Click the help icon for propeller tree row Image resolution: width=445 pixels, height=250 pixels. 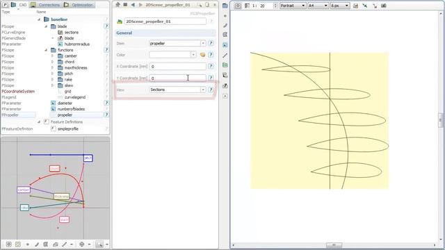point(106,115)
